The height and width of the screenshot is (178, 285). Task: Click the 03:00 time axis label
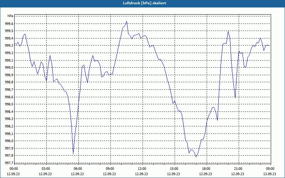(46, 169)
